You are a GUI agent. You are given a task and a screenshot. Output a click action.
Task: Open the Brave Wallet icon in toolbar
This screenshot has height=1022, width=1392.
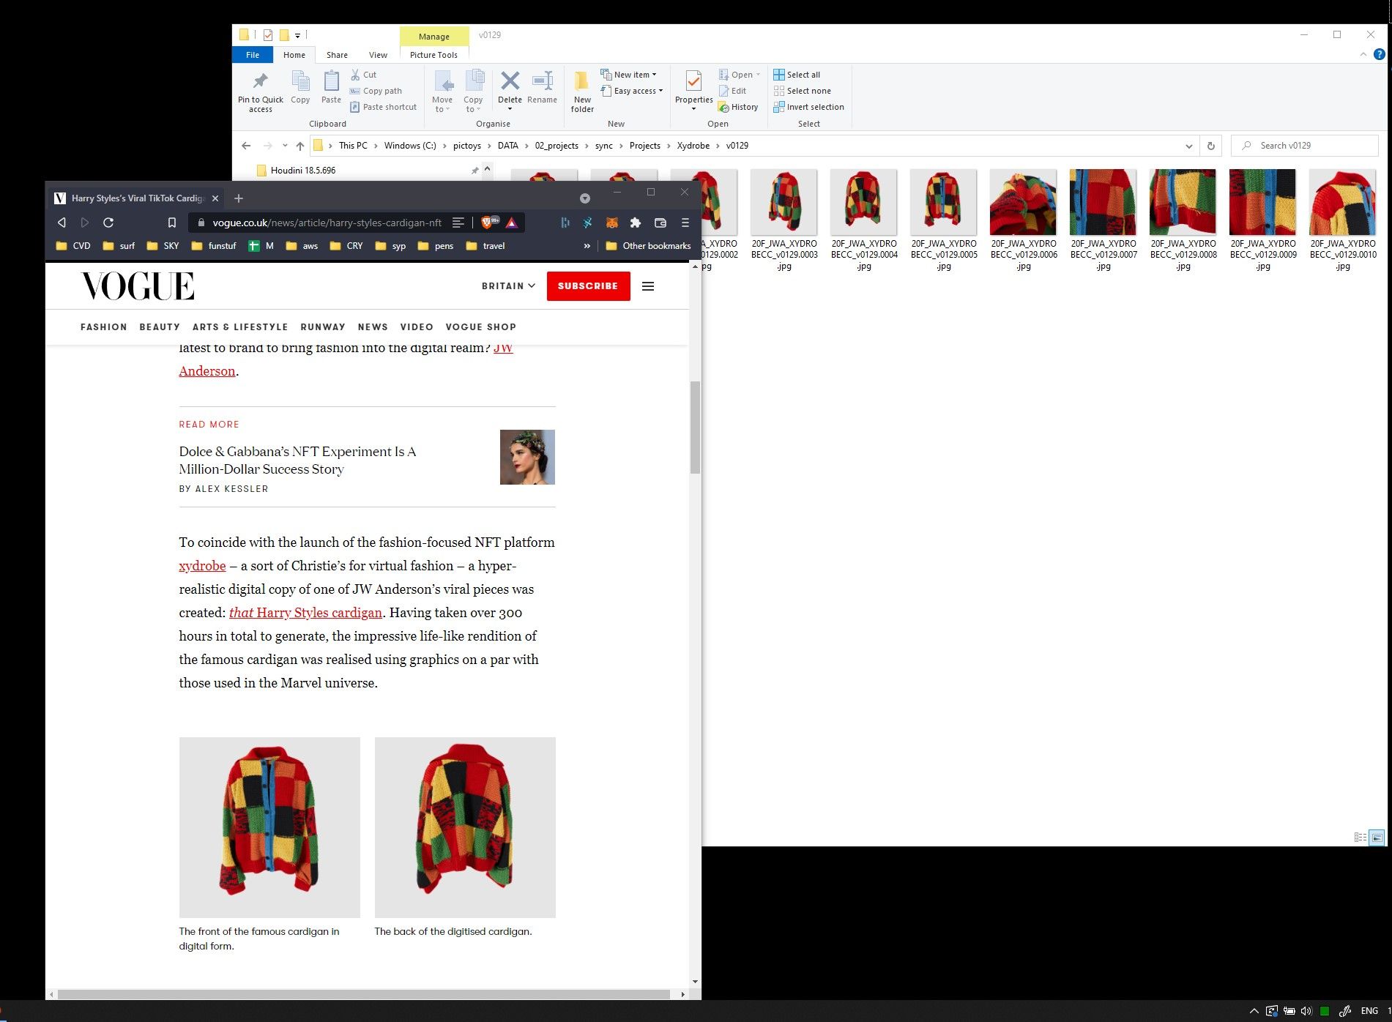click(x=660, y=223)
